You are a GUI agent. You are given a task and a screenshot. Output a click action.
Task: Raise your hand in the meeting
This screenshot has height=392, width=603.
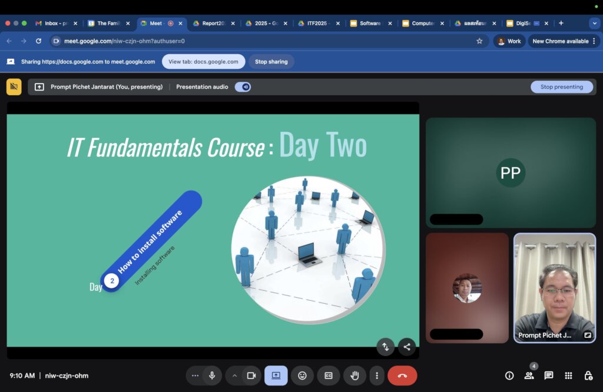click(354, 376)
